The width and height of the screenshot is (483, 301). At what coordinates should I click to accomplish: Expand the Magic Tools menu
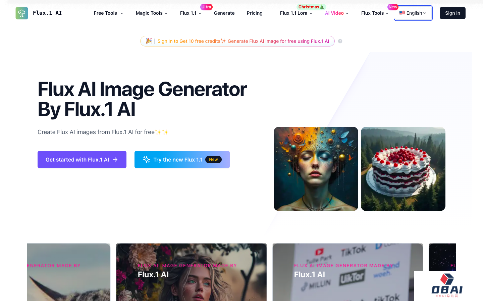pyautogui.click(x=152, y=13)
